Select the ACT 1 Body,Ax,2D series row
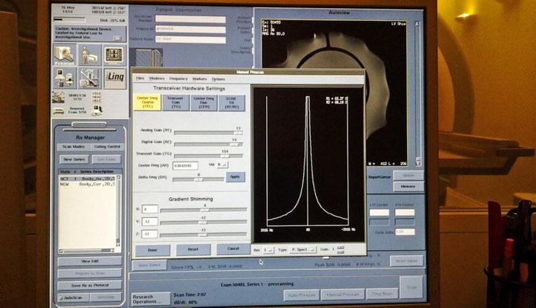The width and height of the screenshot is (536, 308). pos(87,179)
